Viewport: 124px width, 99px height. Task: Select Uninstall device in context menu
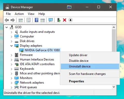pyautogui.click(x=90, y=66)
